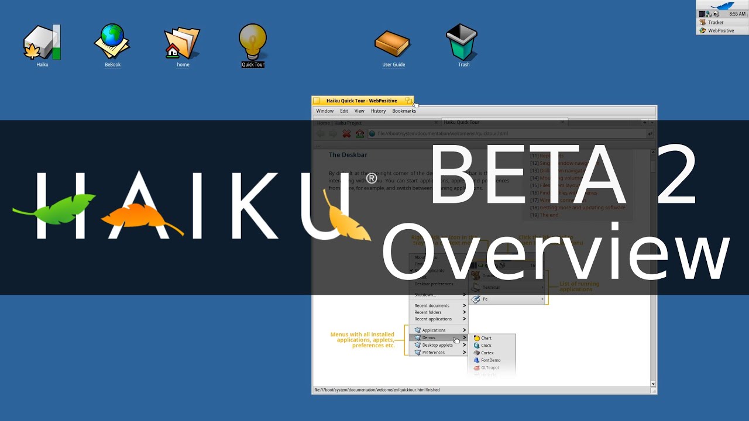Go back with the back arrow

pos(321,134)
